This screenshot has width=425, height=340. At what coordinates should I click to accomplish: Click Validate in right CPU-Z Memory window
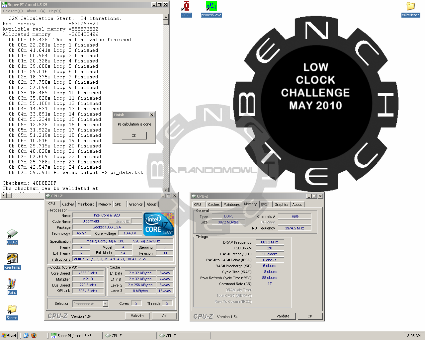(x=283, y=316)
